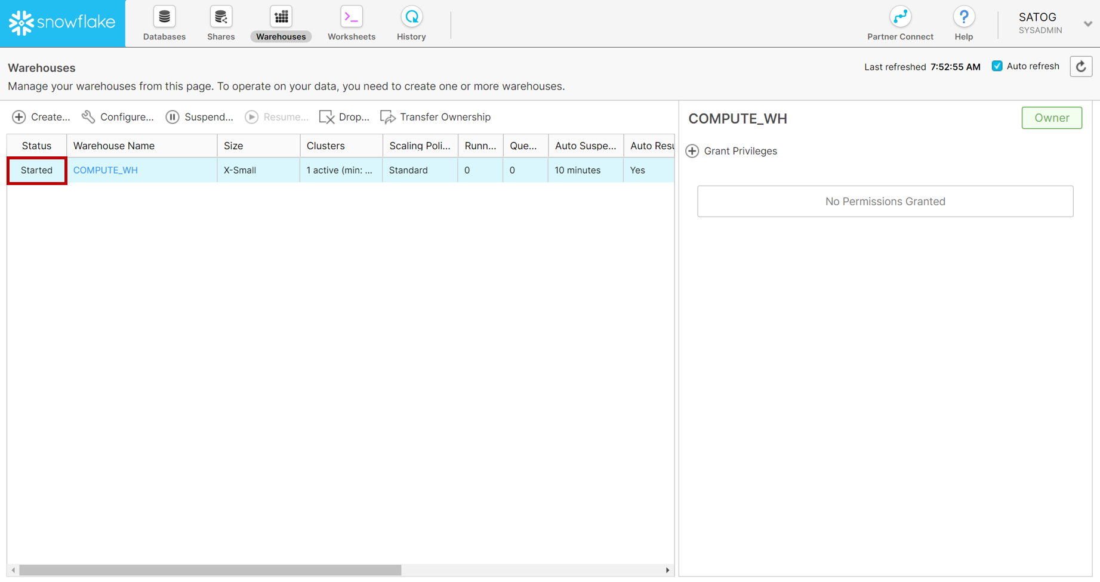
Task: Click the Standard scaling policy cell
Action: pyautogui.click(x=420, y=170)
